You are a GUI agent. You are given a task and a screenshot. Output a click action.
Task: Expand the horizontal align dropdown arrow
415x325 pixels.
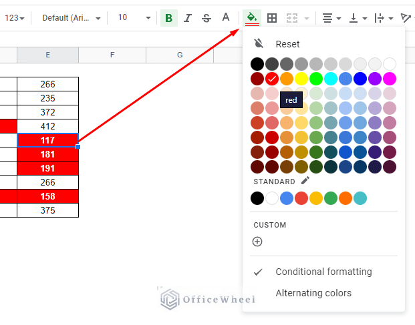point(339,18)
